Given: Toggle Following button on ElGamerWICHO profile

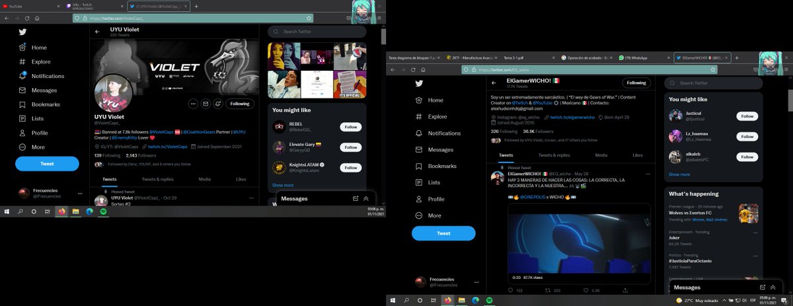Looking at the screenshot, I should click(636, 83).
